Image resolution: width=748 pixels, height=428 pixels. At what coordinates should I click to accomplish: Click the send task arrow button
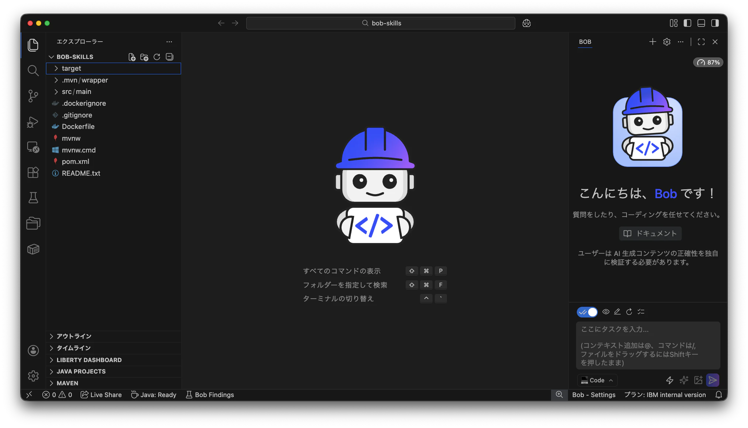pos(713,380)
